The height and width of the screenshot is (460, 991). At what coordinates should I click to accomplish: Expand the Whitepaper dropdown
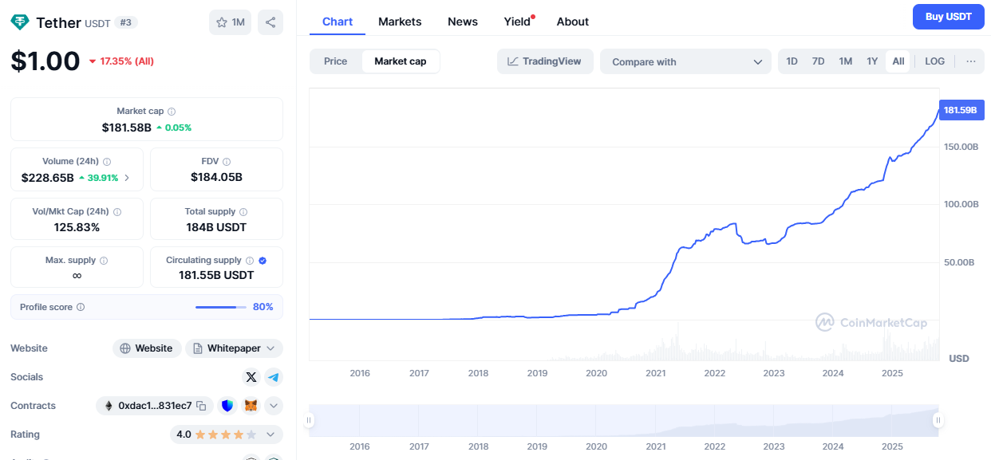tap(235, 348)
